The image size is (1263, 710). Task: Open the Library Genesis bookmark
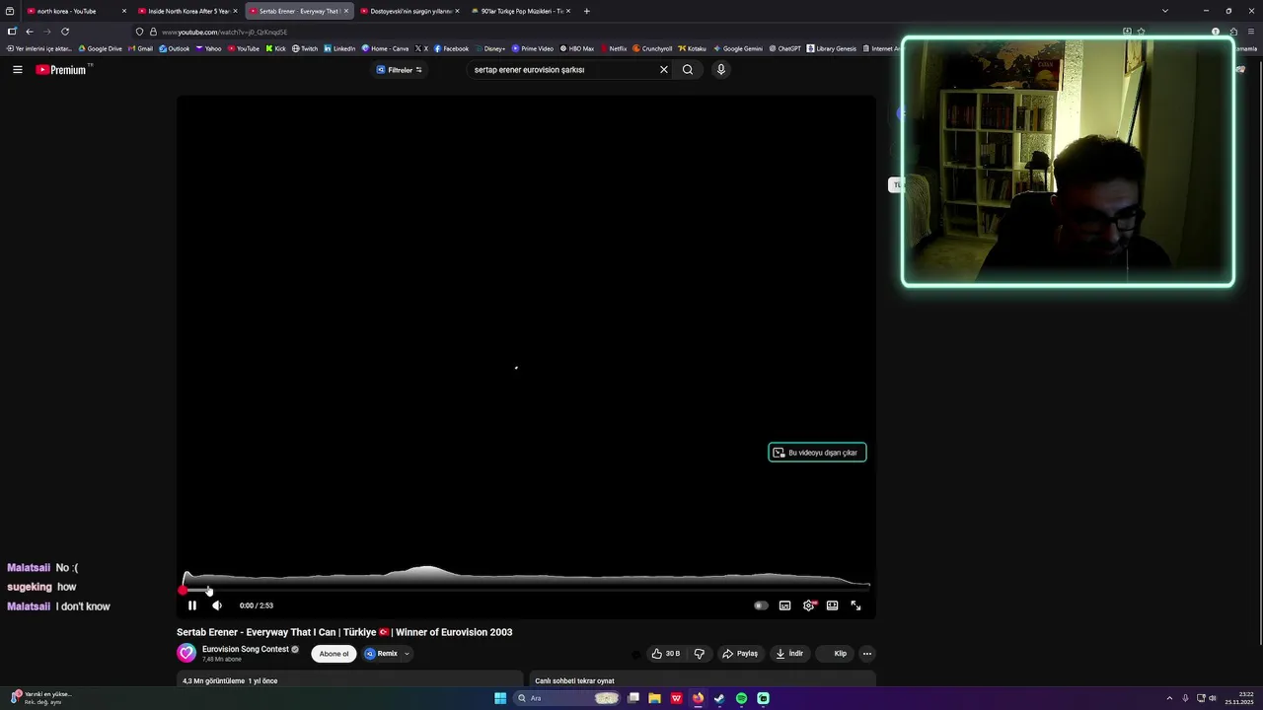tap(832, 48)
